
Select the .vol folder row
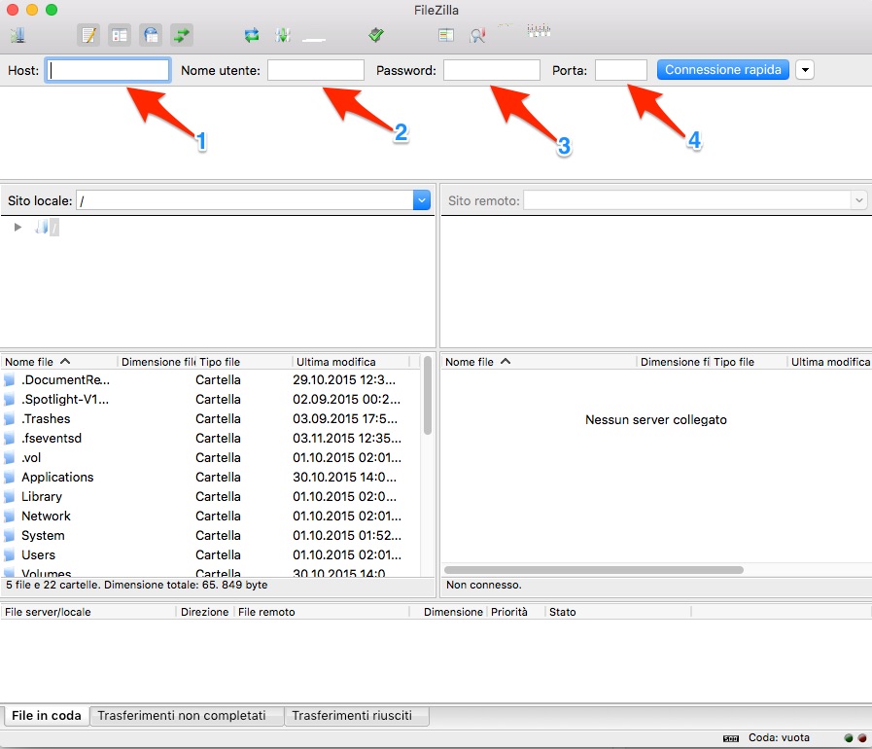(210, 458)
